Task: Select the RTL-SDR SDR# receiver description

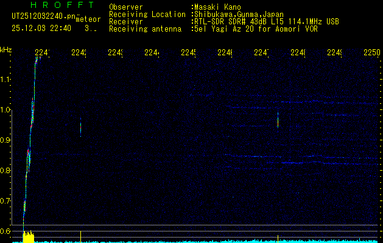Action: click(265, 22)
